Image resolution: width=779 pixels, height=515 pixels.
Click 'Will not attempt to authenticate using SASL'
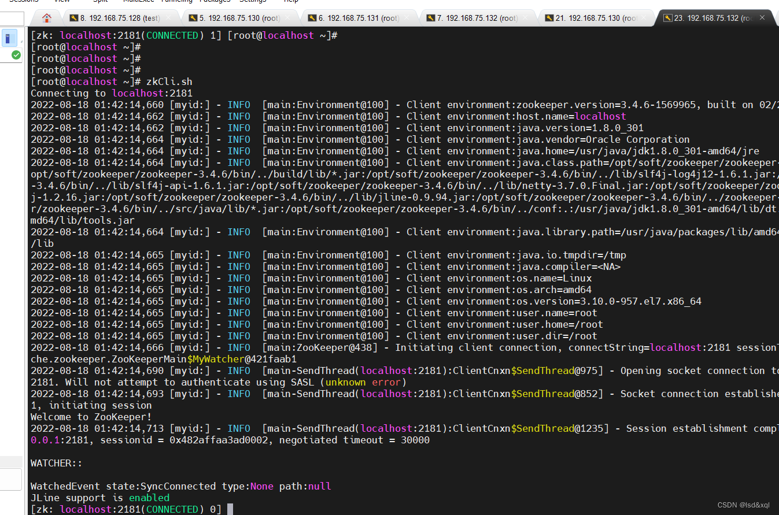tap(190, 382)
